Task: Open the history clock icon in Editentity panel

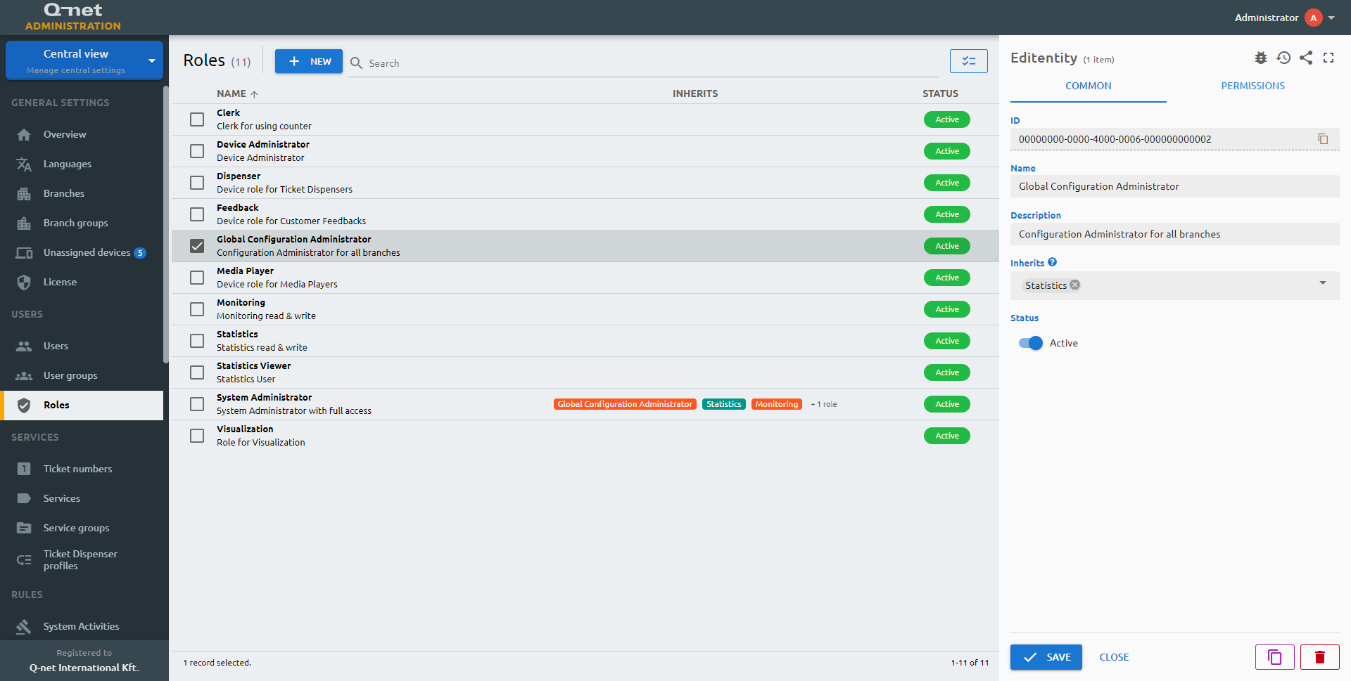Action: pos(1283,58)
